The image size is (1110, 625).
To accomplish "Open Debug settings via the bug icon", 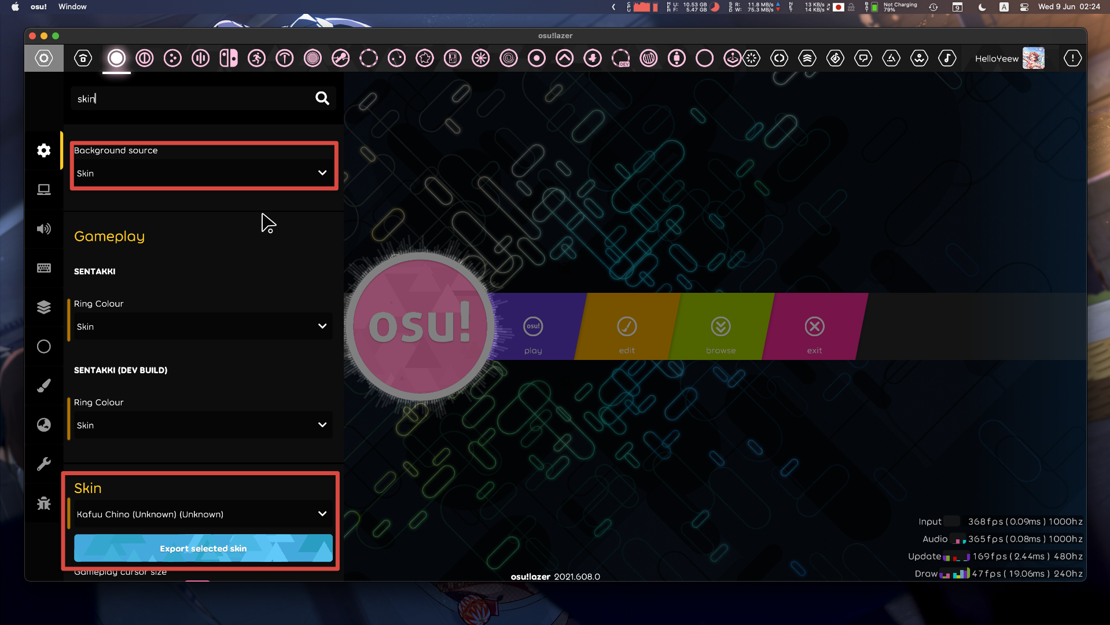I will [44, 503].
